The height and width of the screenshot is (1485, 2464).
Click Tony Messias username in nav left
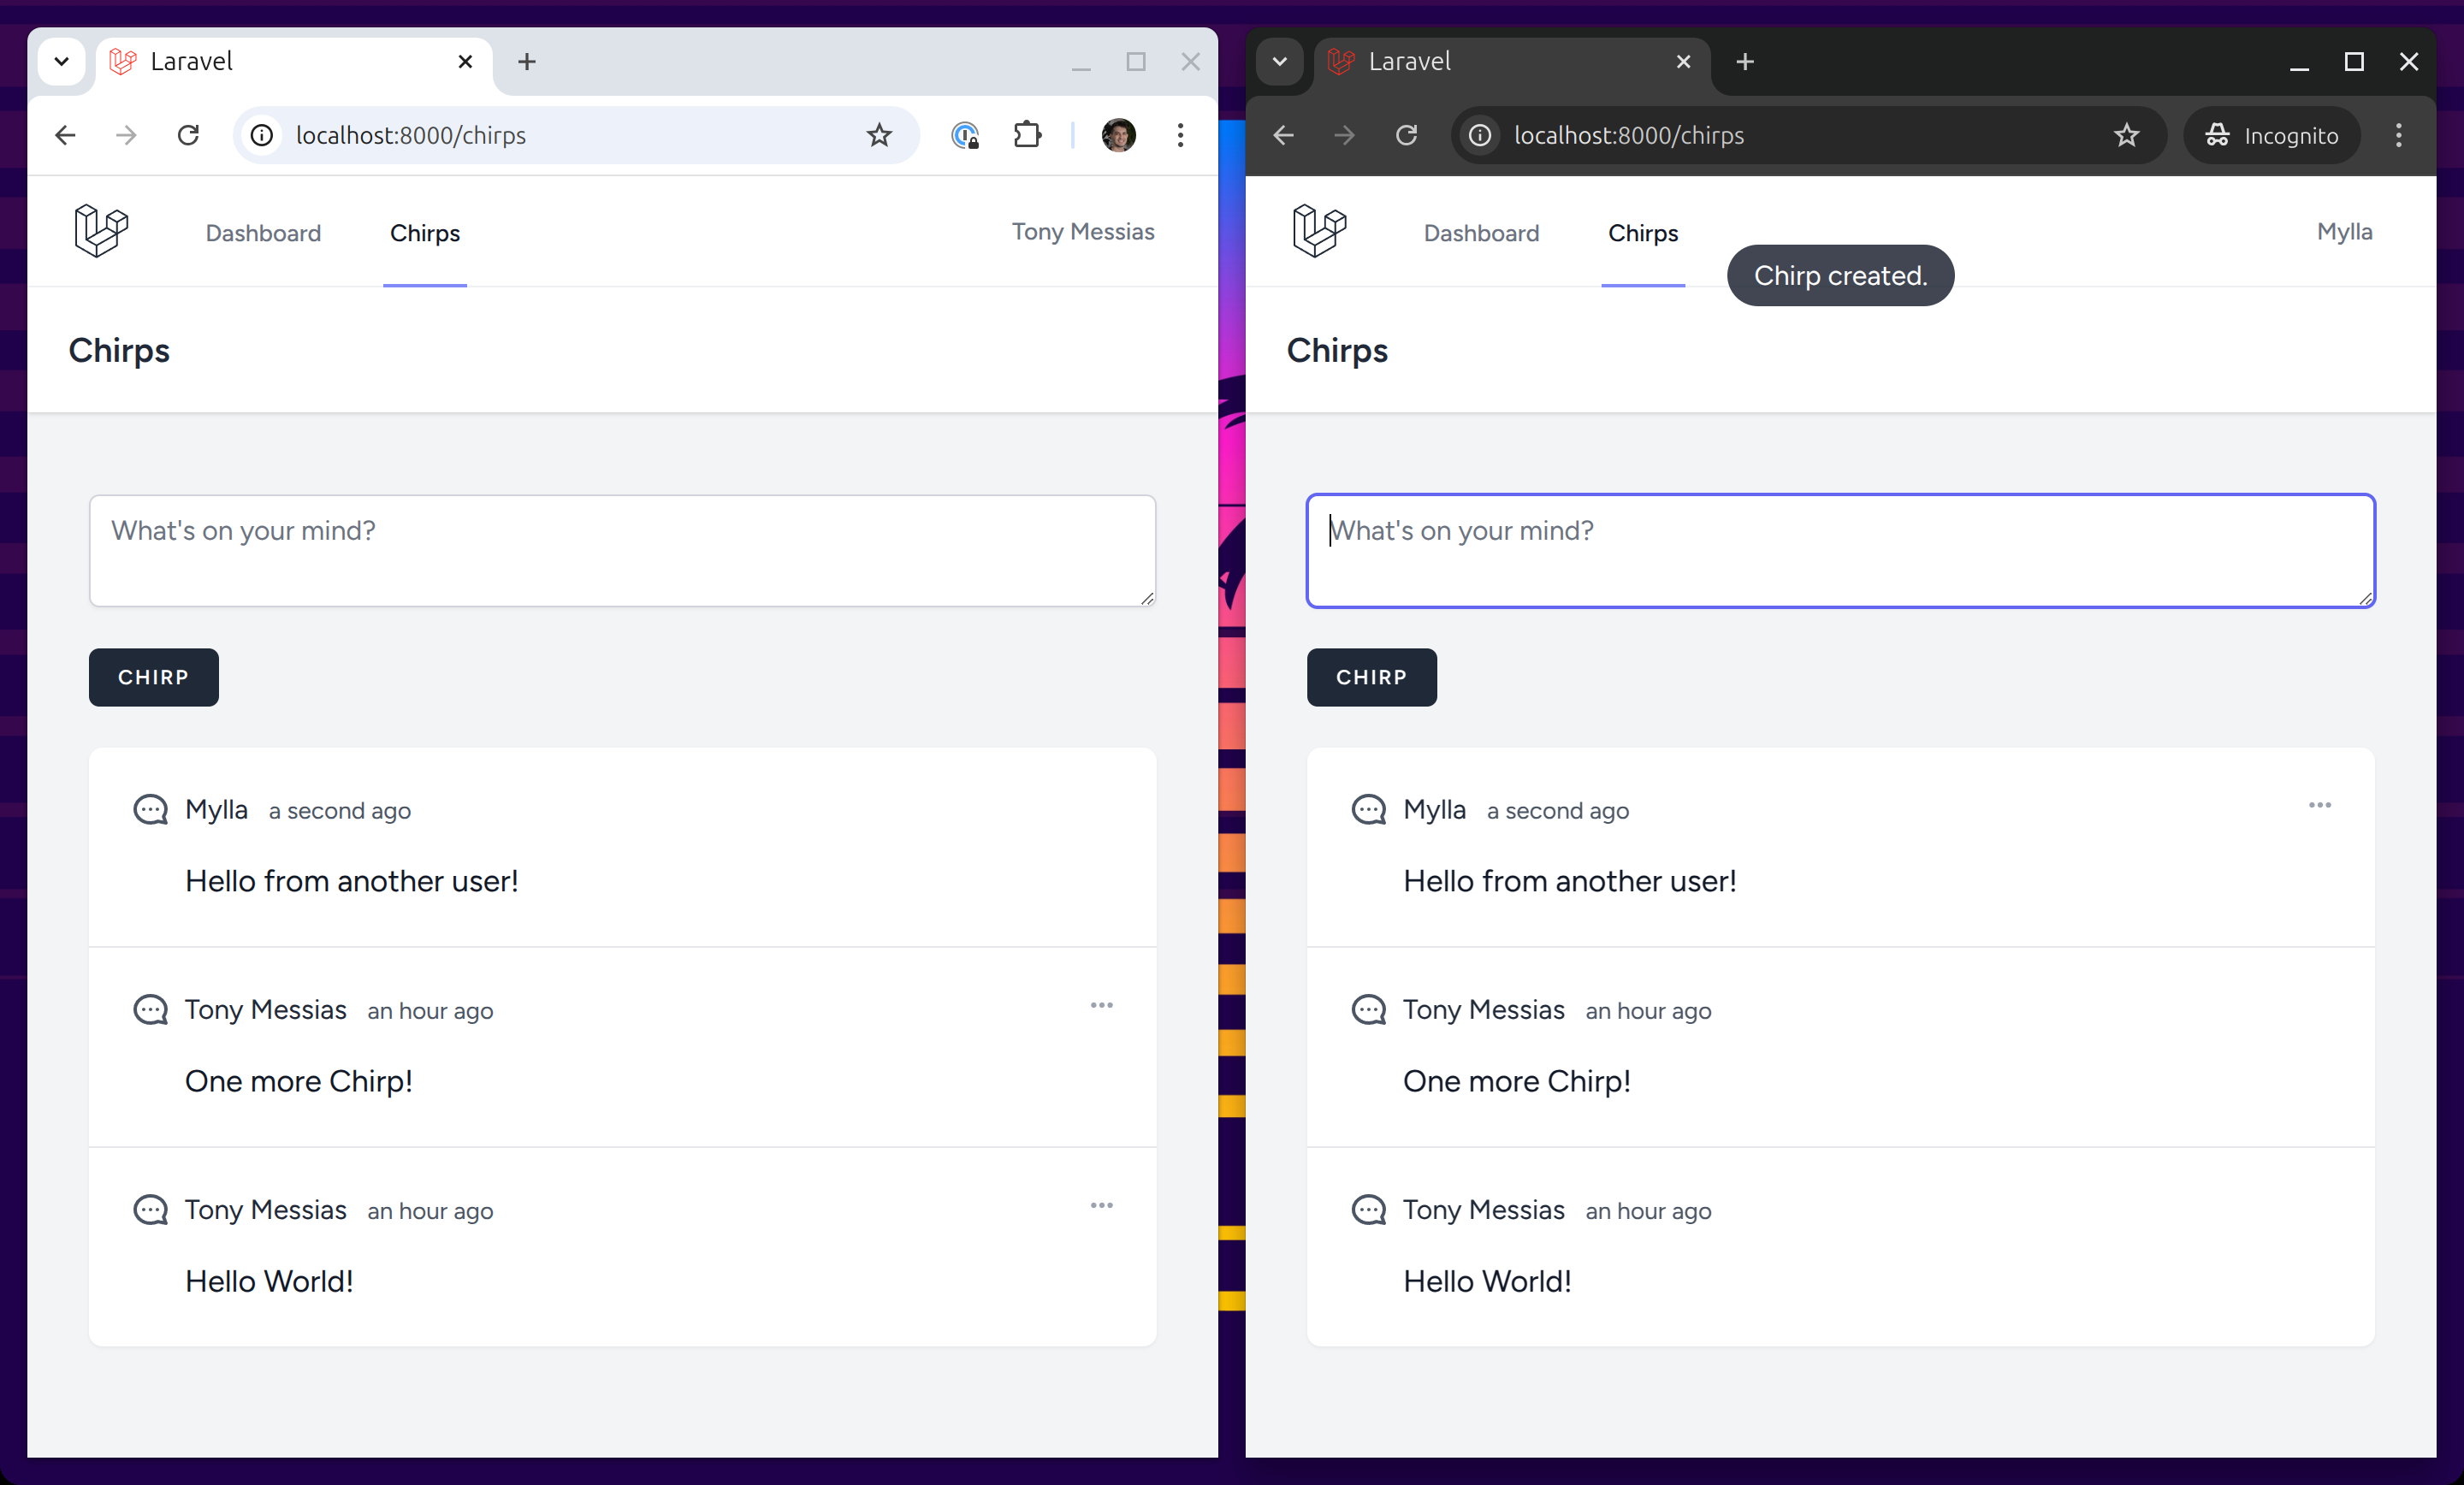point(1082,230)
